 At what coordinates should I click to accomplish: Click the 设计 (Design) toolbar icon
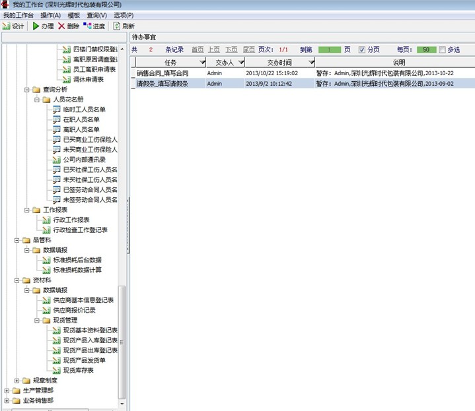(7, 26)
